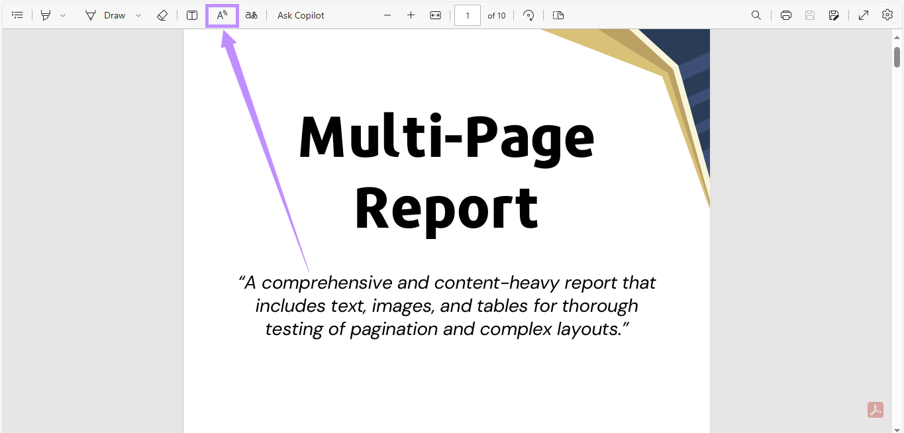904x433 pixels.
Task: Click the 'testing of pagination and complex layouts' line
Action: (447, 329)
